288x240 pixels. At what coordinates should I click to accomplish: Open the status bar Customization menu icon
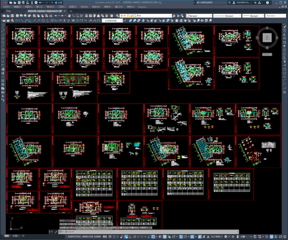pos(285,237)
